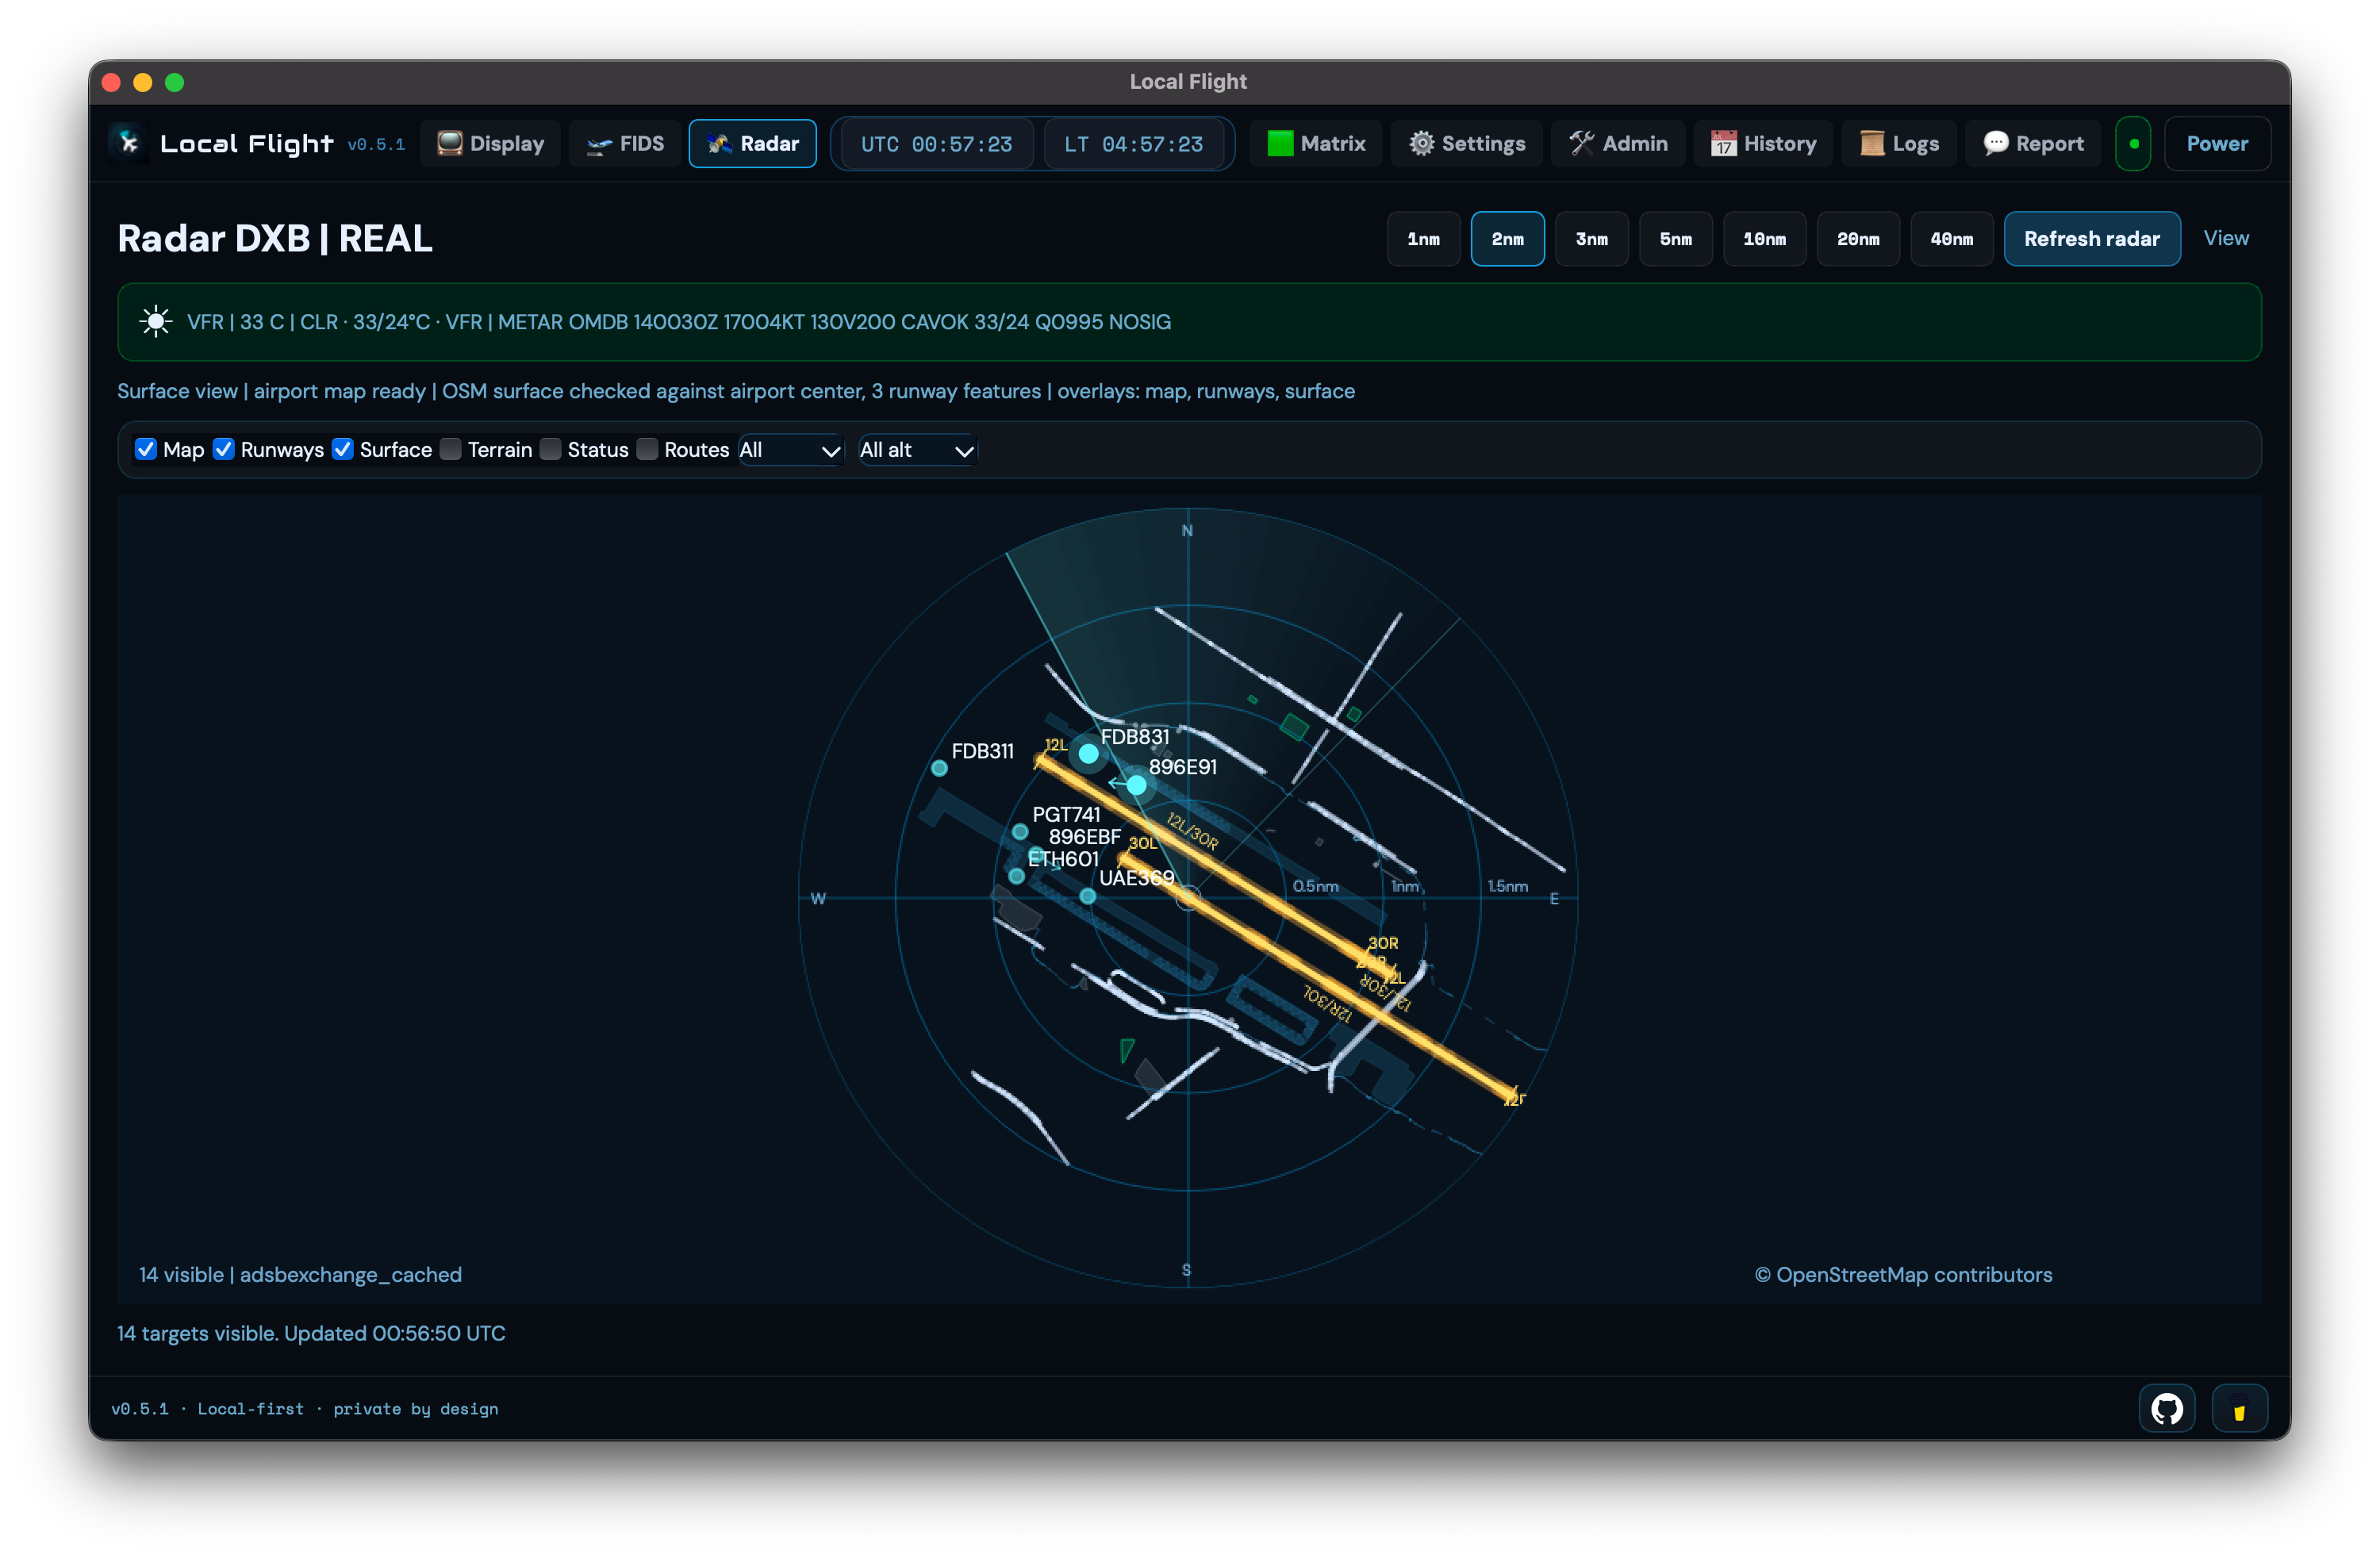Image resolution: width=2380 pixels, height=1558 pixels.
Task: Click the LT 04:57:23 clock
Action: [x=1134, y=144]
